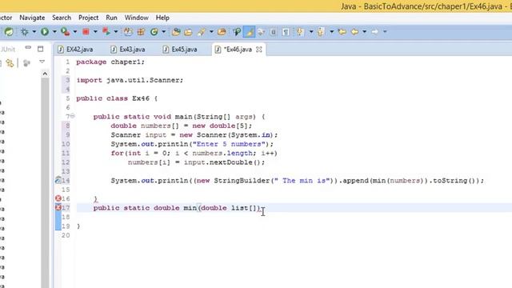Click the "Enter 5 numbers" string

pos(229,144)
